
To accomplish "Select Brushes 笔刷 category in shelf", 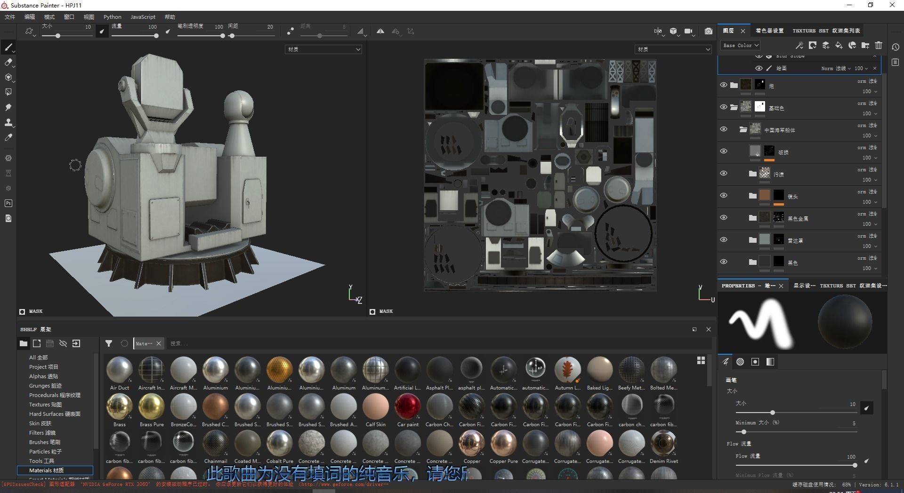I will pyautogui.click(x=44, y=442).
